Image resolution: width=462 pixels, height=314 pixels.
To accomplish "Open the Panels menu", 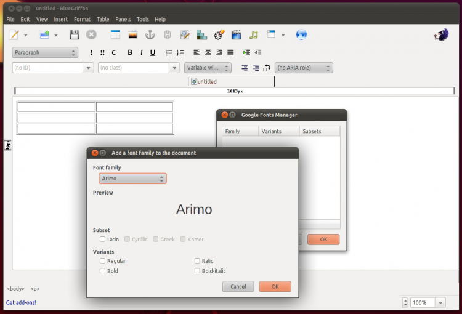I will (x=123, y=20).
